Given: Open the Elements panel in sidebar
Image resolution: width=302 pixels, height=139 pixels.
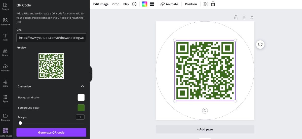Looking at the screenshot, I should [x=5, y=22].
